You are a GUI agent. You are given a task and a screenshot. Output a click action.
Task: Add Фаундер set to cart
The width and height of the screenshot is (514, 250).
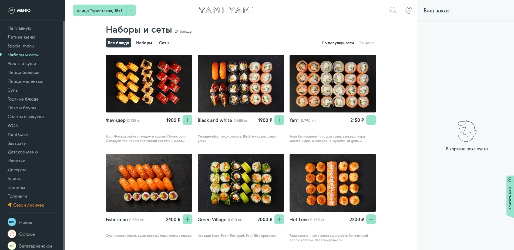pos(187,120)
